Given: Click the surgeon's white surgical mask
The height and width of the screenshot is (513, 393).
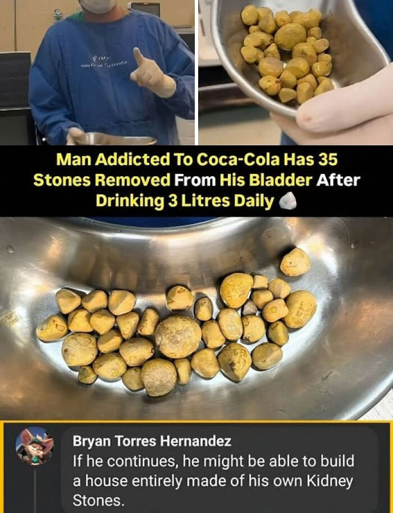Looking at the screenshot, I should [98, 6].
